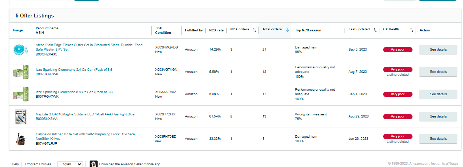Click Fulfilled by column header
Screen dimensions: 463x167
[194, 30]
